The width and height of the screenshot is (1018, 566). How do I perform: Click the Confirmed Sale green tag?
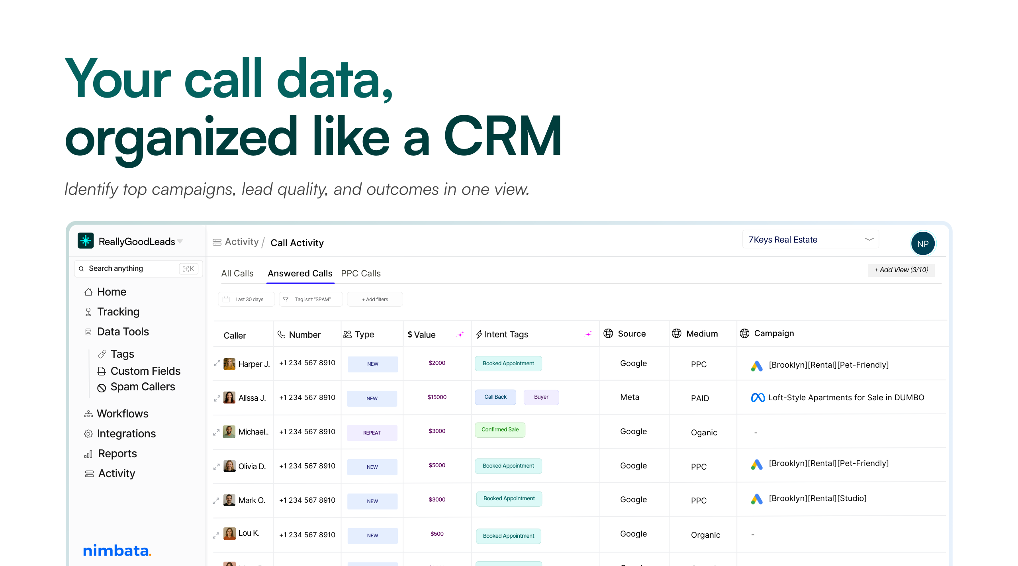[x=499, y=430]
